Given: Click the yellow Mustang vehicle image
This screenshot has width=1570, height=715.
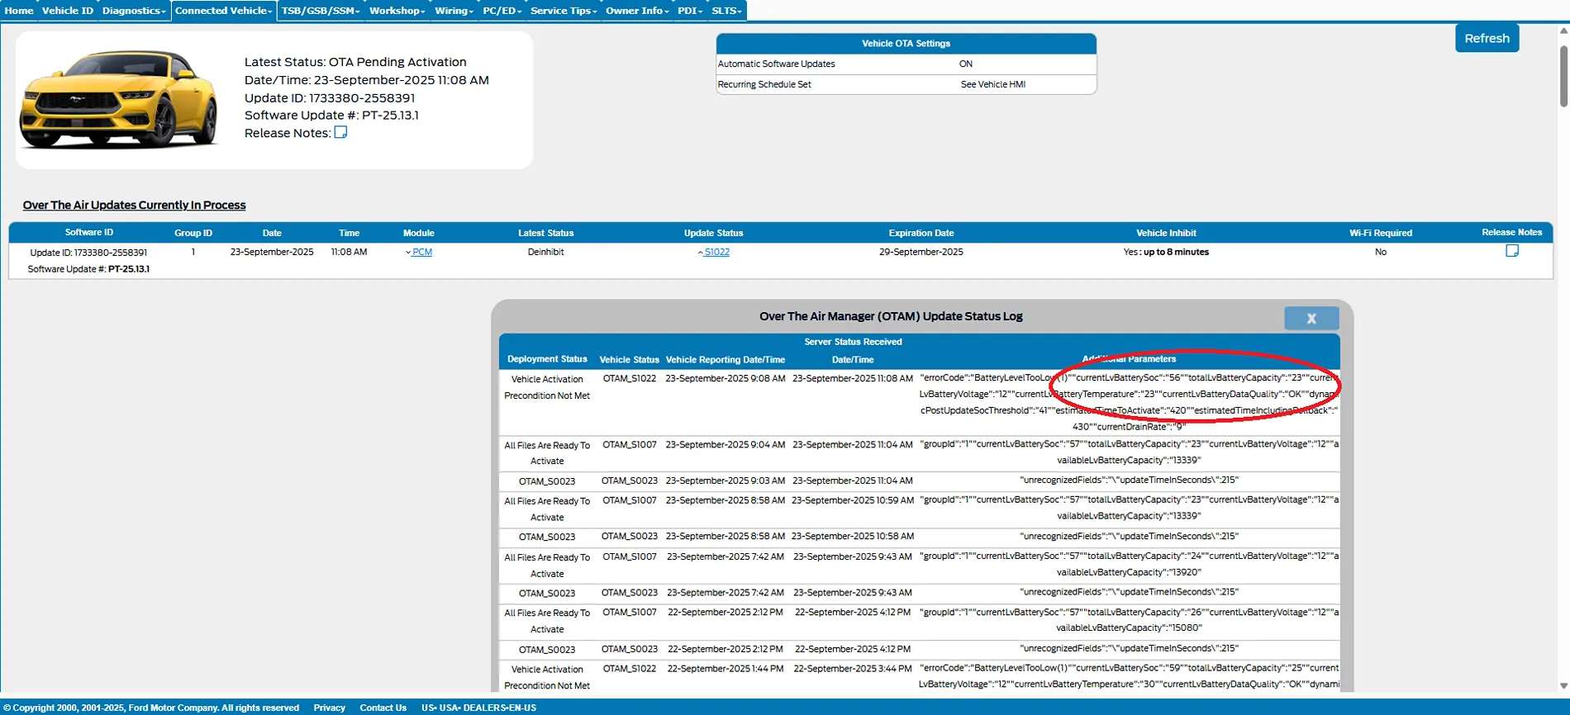Looking at the screenshot, I should pyautogui.click(x=119, y=100).
